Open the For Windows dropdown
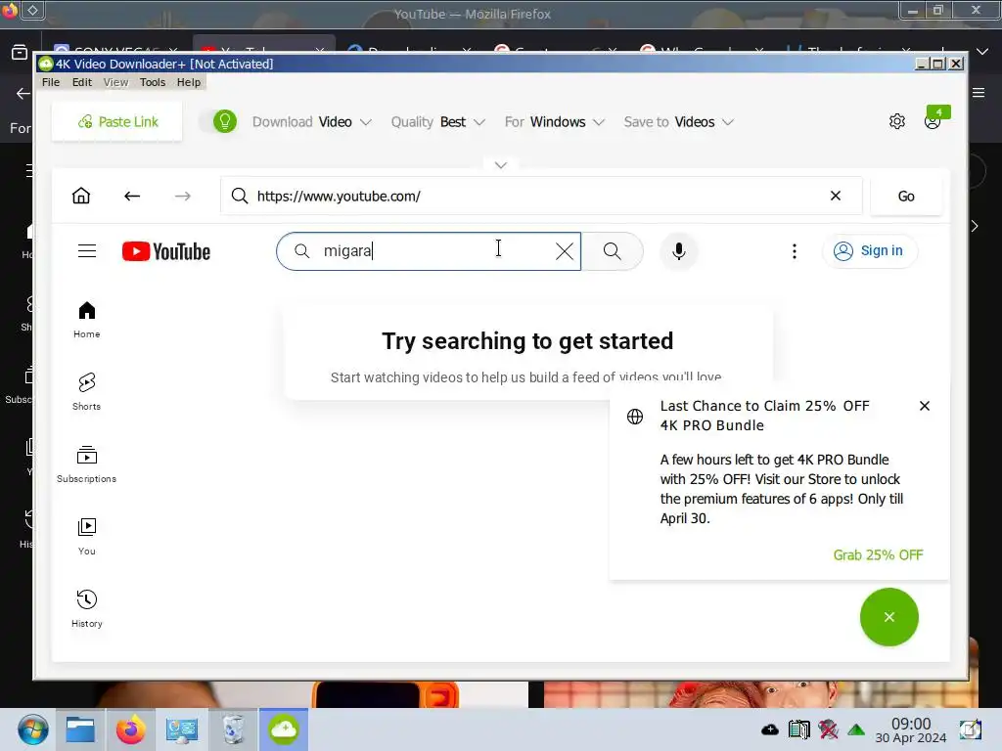 [x=554, y=122]
